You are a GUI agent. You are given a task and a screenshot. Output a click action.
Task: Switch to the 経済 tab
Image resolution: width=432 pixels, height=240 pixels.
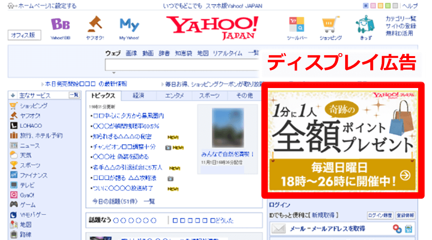[x=139, y=95]
